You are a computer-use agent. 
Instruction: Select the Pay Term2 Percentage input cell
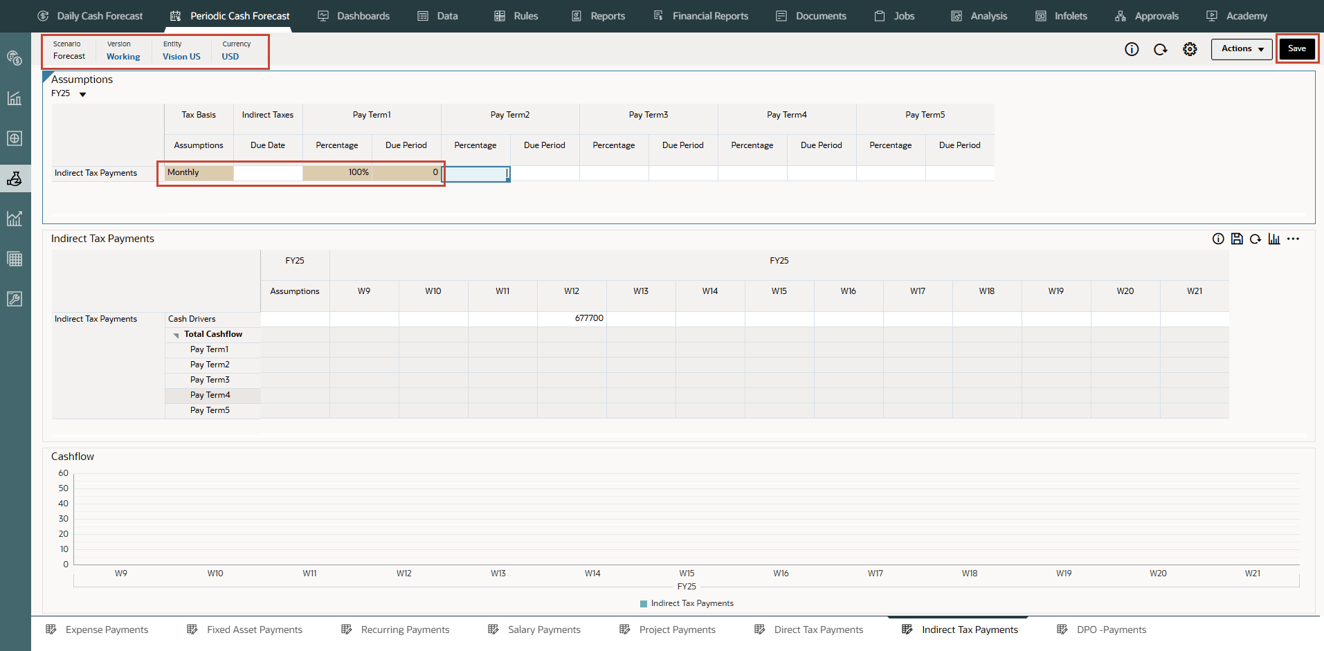[x=475, y=173]
